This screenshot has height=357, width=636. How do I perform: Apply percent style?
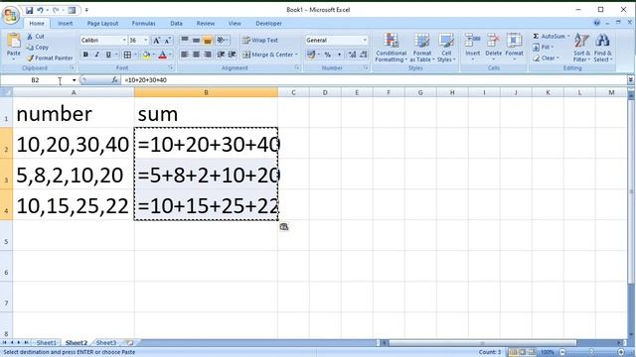327,55
